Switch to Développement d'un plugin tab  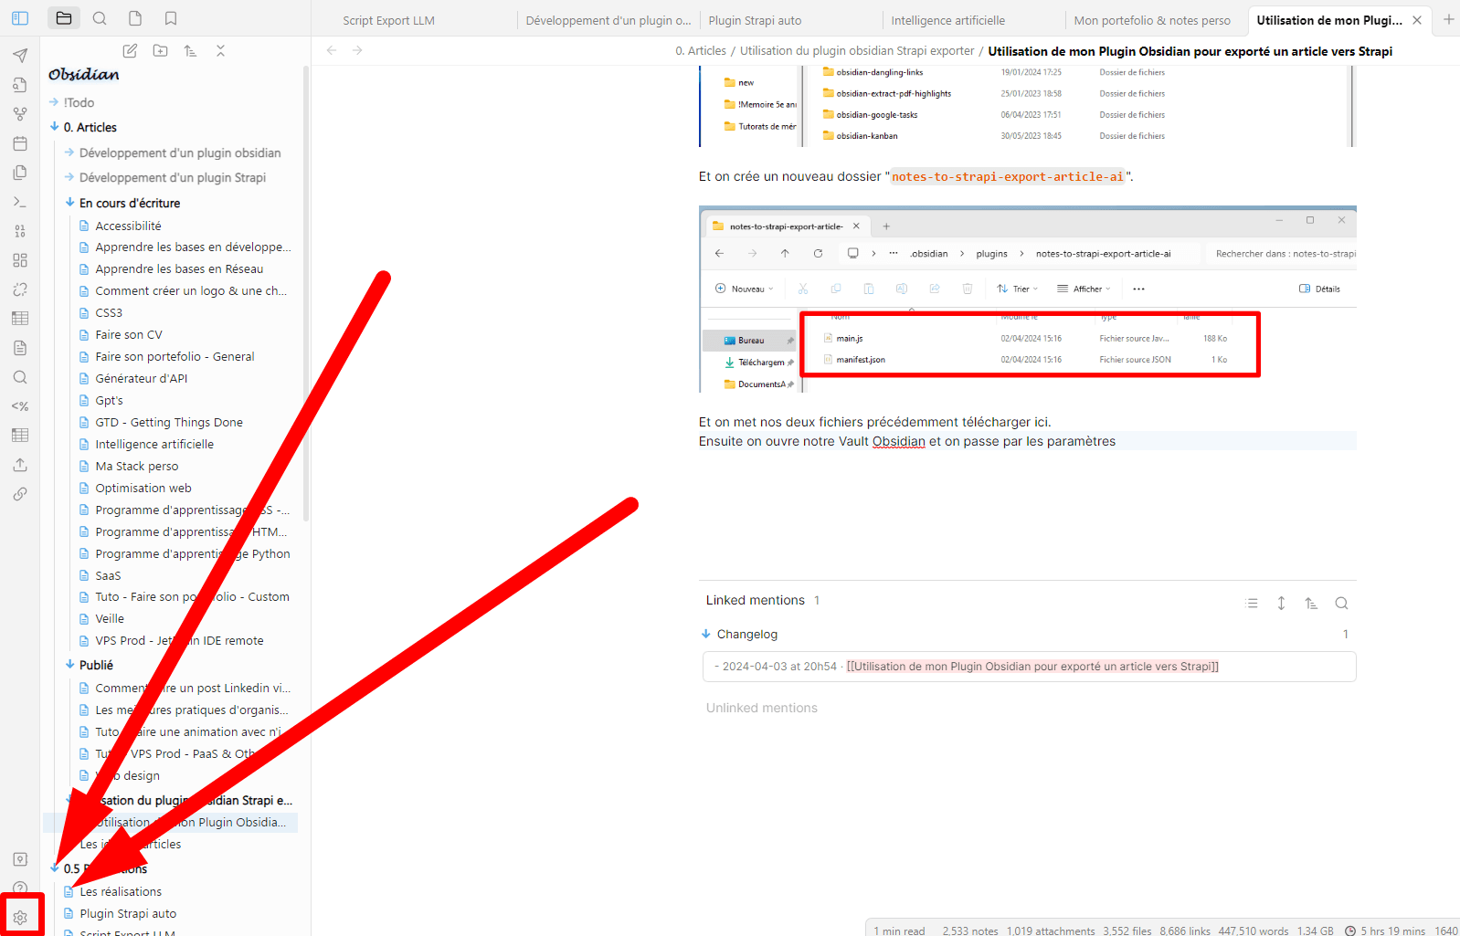point(608,20)
